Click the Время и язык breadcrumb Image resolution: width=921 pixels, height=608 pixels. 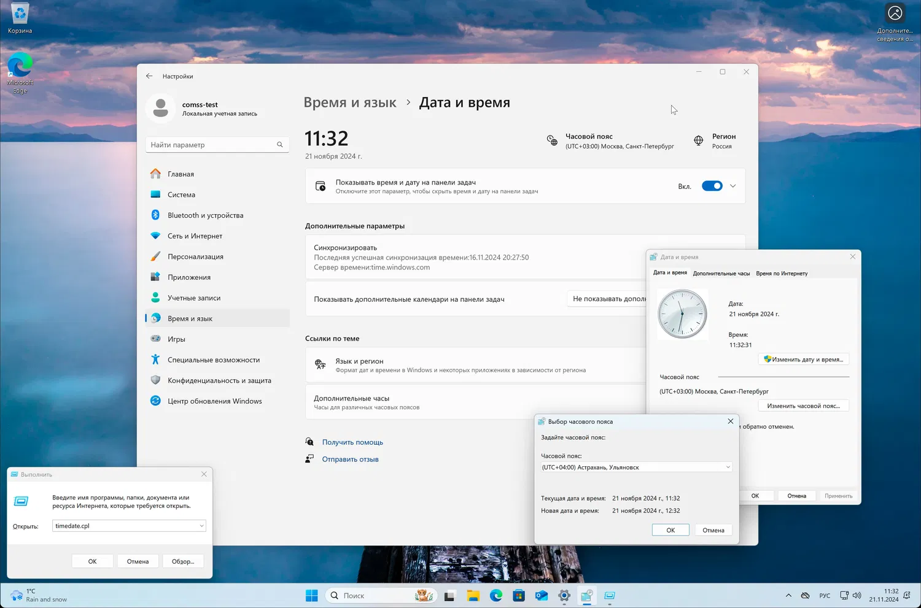click(x=350, y=102)
